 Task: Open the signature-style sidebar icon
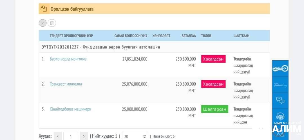coord(280,85)
